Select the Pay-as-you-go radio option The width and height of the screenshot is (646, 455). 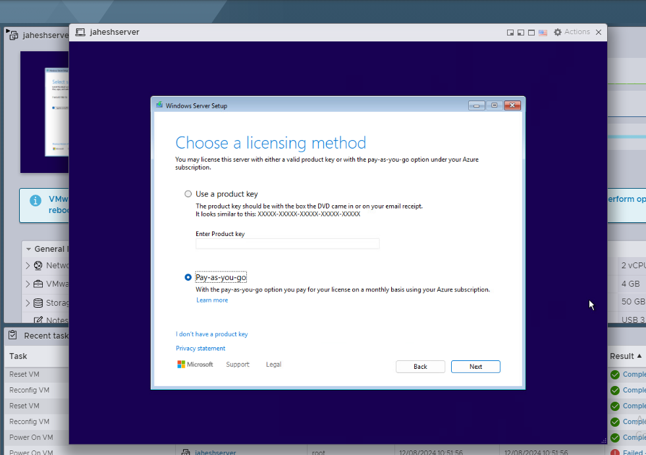pyautogui.click(x=188, y=277)
